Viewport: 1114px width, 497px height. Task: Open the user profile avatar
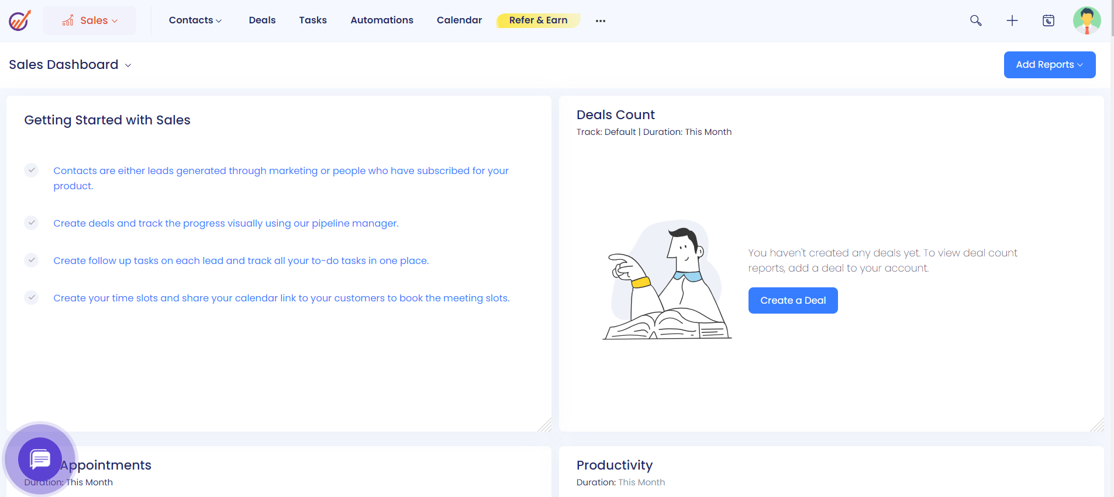coord(1087,20)
